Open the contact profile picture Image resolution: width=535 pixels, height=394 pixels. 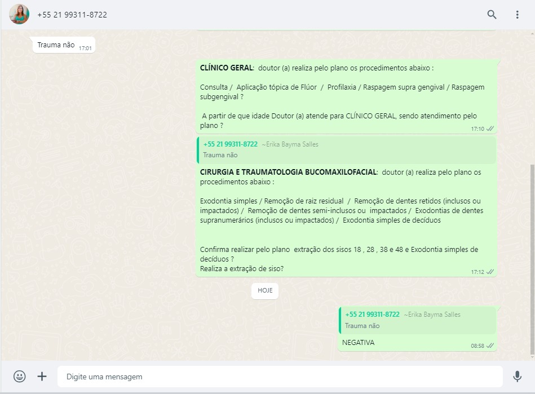[19, 14]
